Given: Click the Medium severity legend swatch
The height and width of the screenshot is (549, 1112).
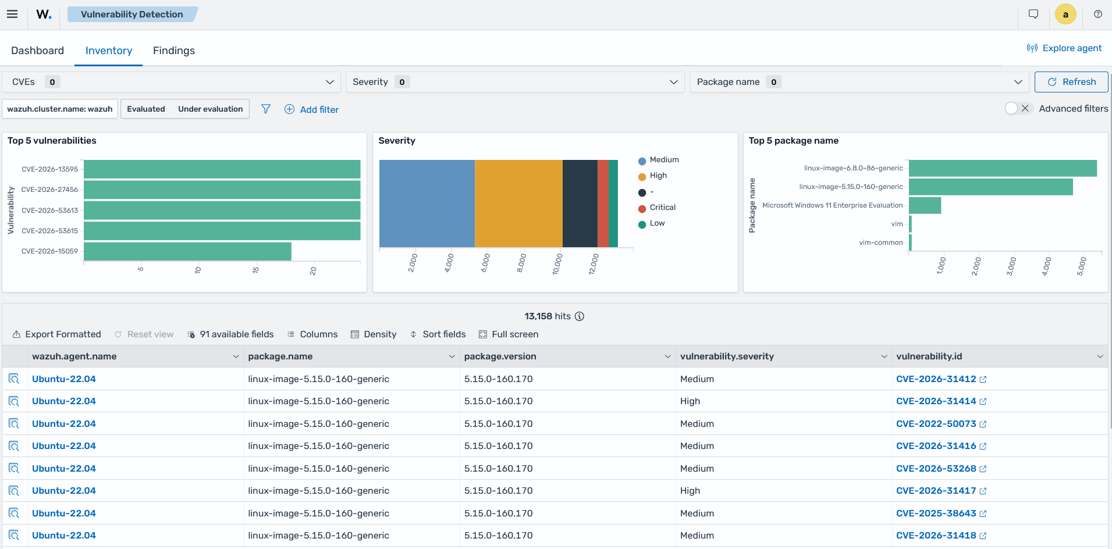Looking at the screenshot, I should [x=642, y=161].
